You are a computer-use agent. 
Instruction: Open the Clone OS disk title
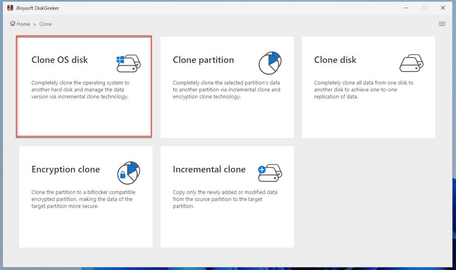pyautogui.click(x=60, y=60)
